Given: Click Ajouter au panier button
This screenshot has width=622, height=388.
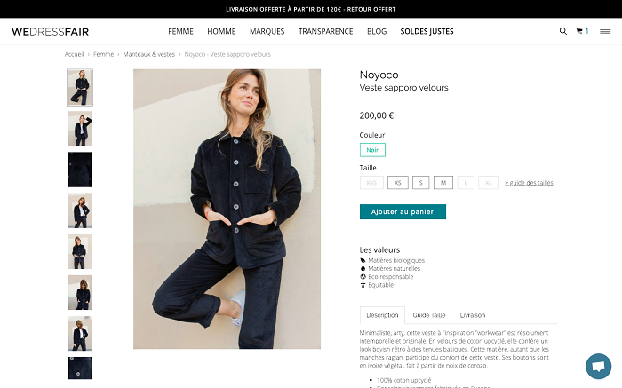Looking at the screenshot, I should tap(403, 211).
